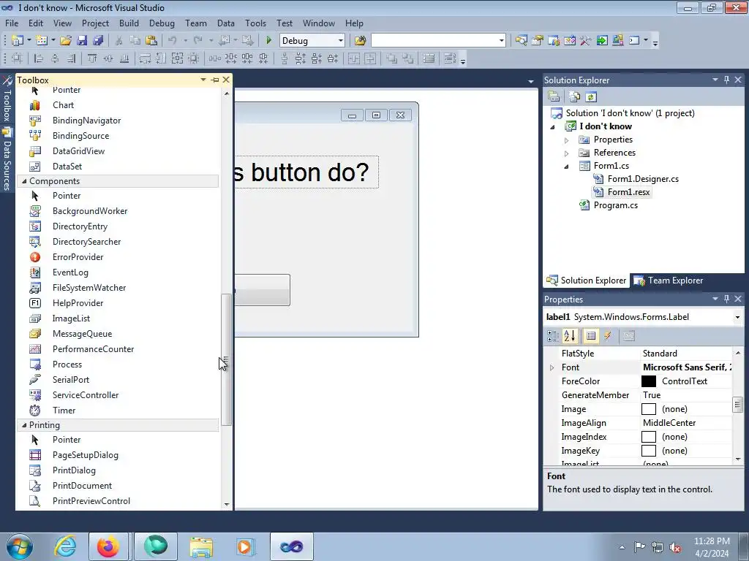The height and width of the screenshot is (561, 749).
Task: Select the DataGridView toolbox item
Action: 78,151
